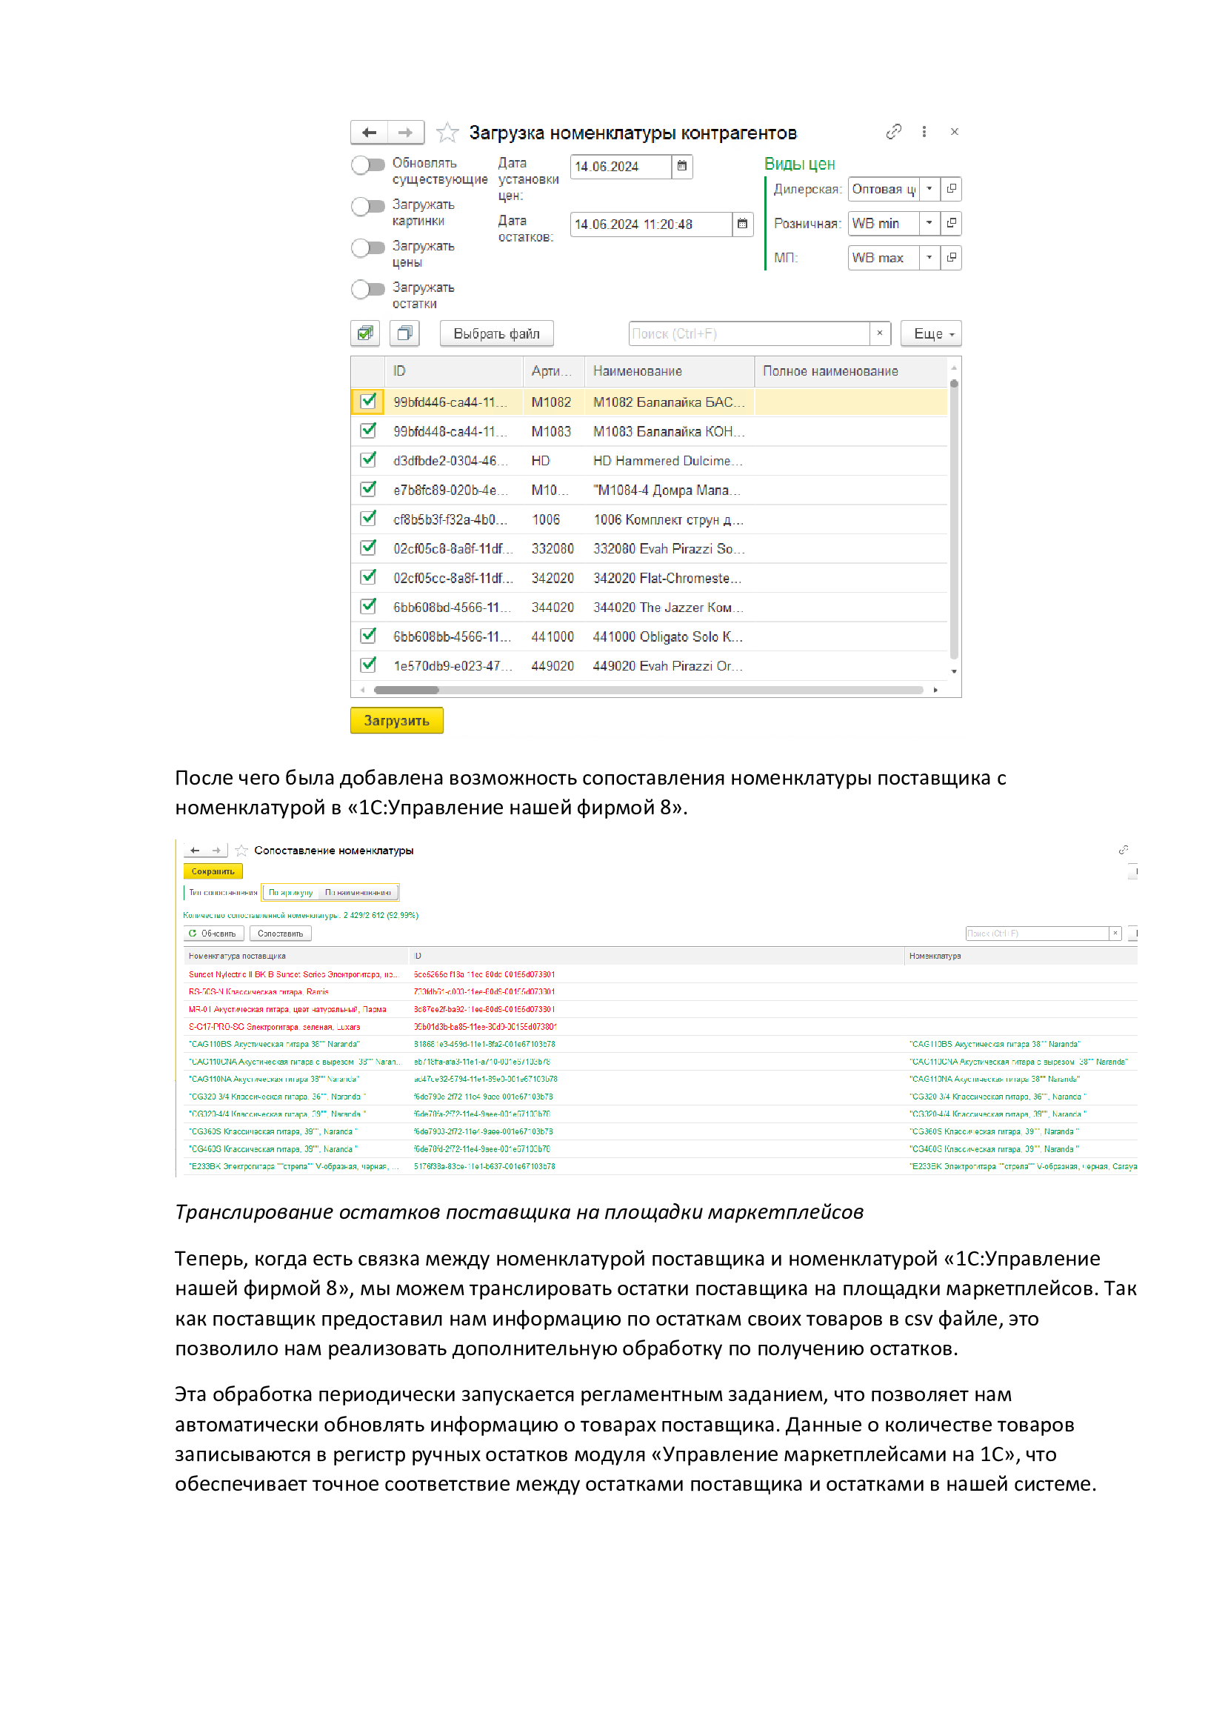Image resolution: width=1225 pixels, height=1733 pixels.
Task: Enable the Загружать остатки switch
Action: point(368,290)
